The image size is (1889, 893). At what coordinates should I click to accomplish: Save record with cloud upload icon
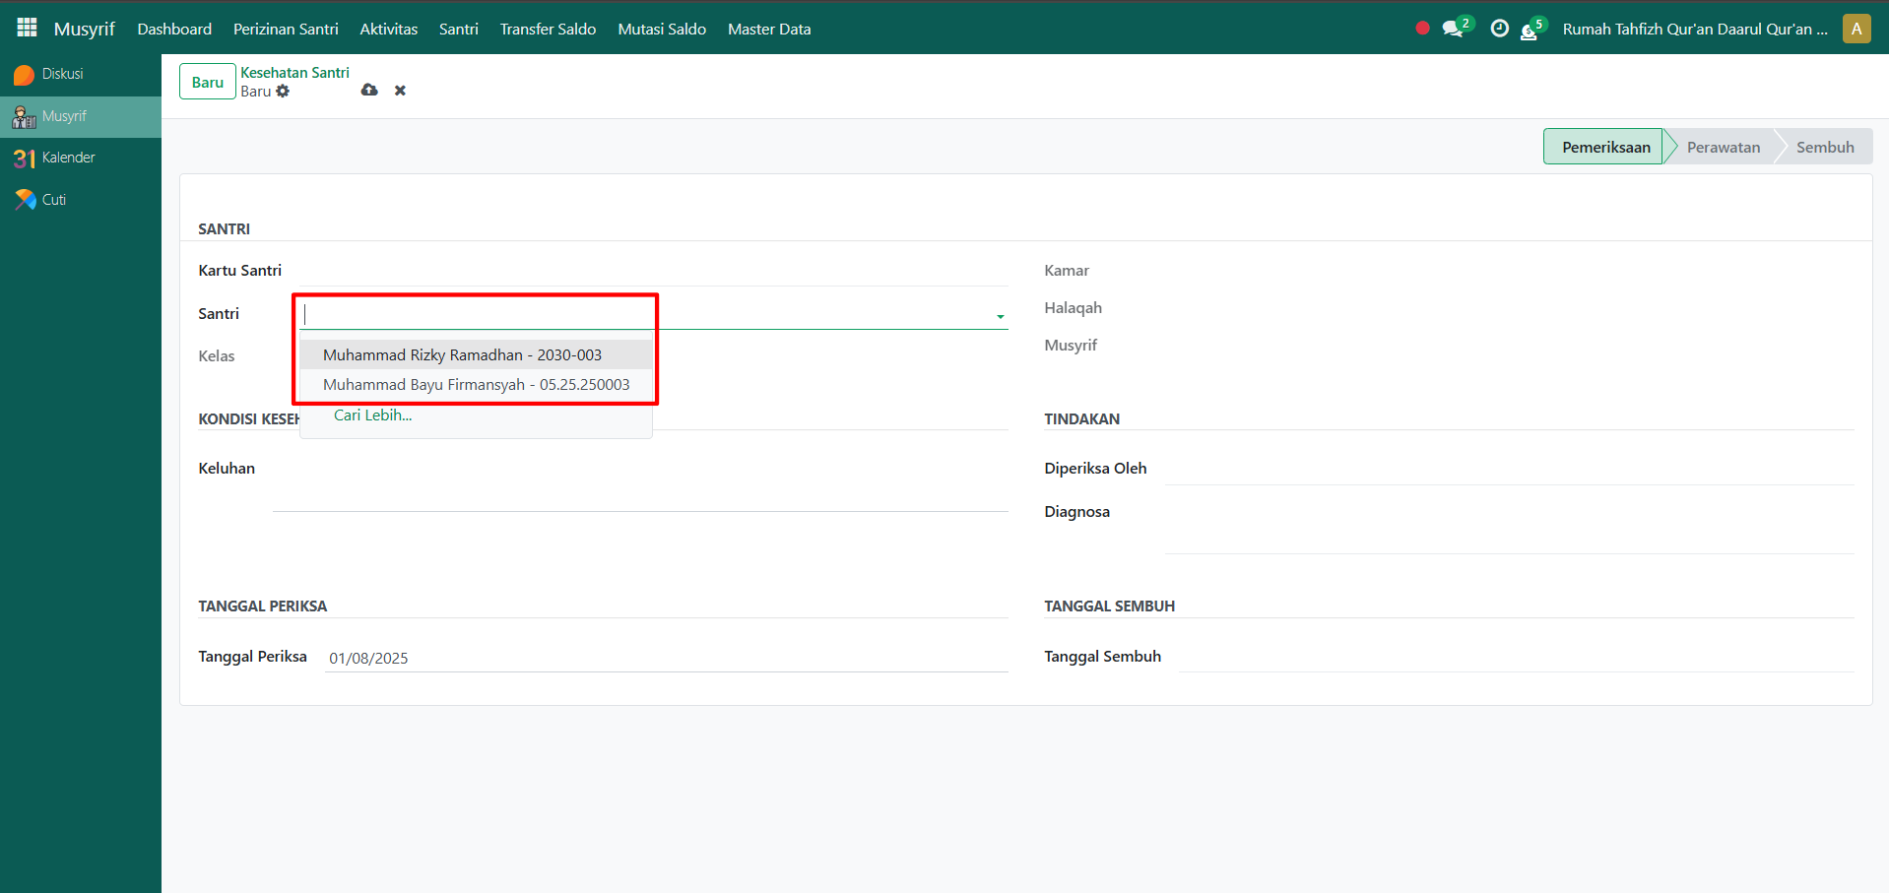coord(369,91)
